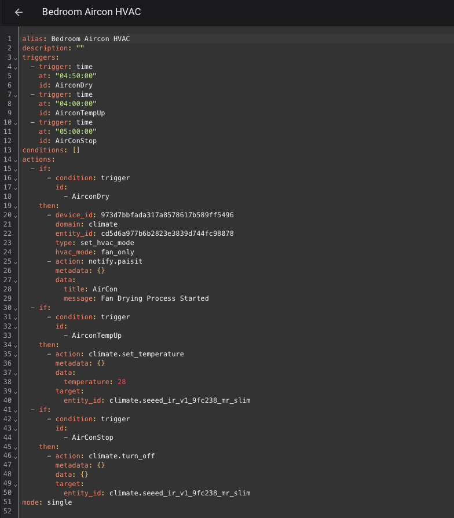Fold the AirconTempUp if block at line 30
Viewport: 454px width, 518px height.
coord(16,309)
